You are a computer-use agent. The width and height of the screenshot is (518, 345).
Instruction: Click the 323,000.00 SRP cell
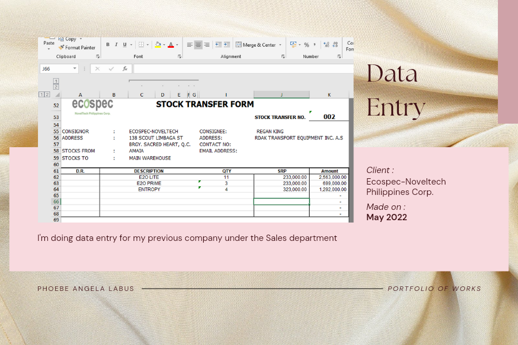281,190
